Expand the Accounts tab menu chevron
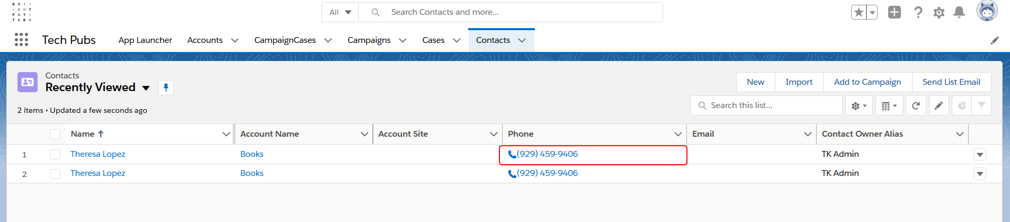1010x222 pixels. (235, 40)
